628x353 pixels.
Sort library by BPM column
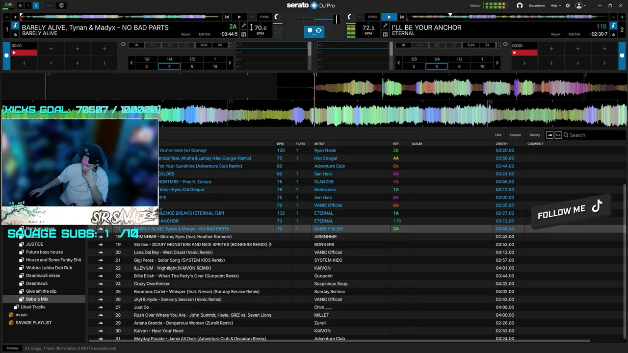280,144
